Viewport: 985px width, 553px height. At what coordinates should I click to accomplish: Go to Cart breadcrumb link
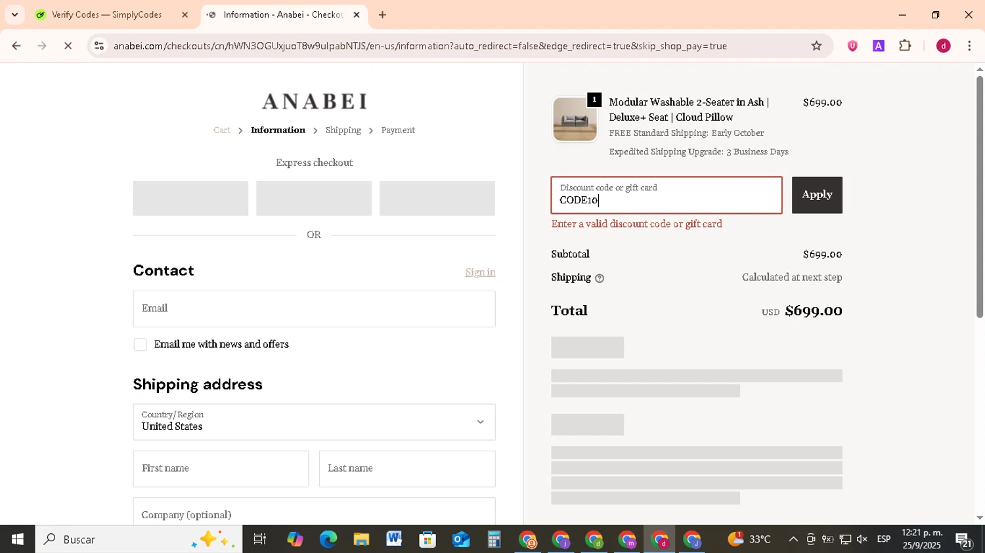(x=222, y=130)
